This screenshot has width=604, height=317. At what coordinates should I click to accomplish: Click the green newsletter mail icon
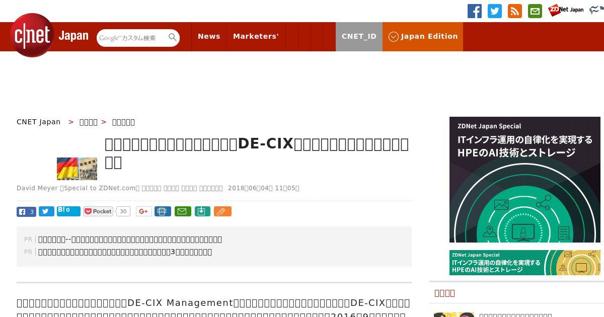535,11
